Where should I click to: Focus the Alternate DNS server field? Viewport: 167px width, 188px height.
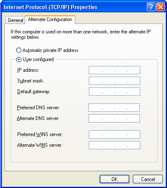[114, 118]
